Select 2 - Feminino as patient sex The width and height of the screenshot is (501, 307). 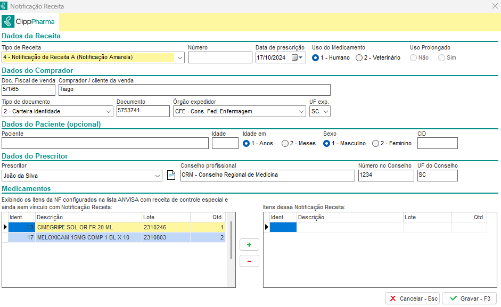376,143
